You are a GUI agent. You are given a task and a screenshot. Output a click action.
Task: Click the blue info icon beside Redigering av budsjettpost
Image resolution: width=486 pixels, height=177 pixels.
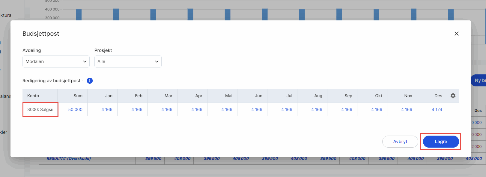90,81
